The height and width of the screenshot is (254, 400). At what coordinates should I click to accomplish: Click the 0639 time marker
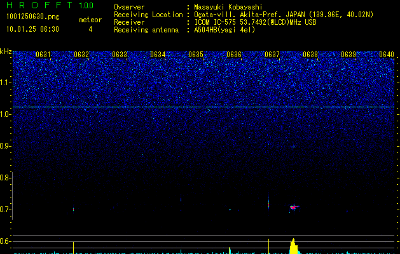(348, 55)
